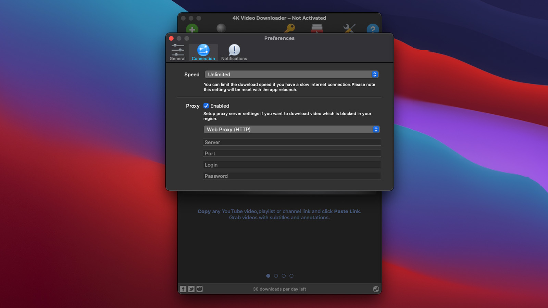This screenshot has height=308, width=548.
Task: Click the Preferences tools icon in main window
Action: pos(349,28)
